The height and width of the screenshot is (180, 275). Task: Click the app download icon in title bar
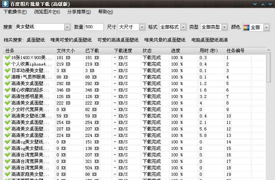point(5,3)
